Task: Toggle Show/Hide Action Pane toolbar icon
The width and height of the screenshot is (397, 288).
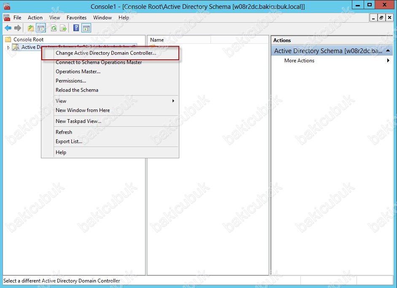Action: (x=86, y=28)
